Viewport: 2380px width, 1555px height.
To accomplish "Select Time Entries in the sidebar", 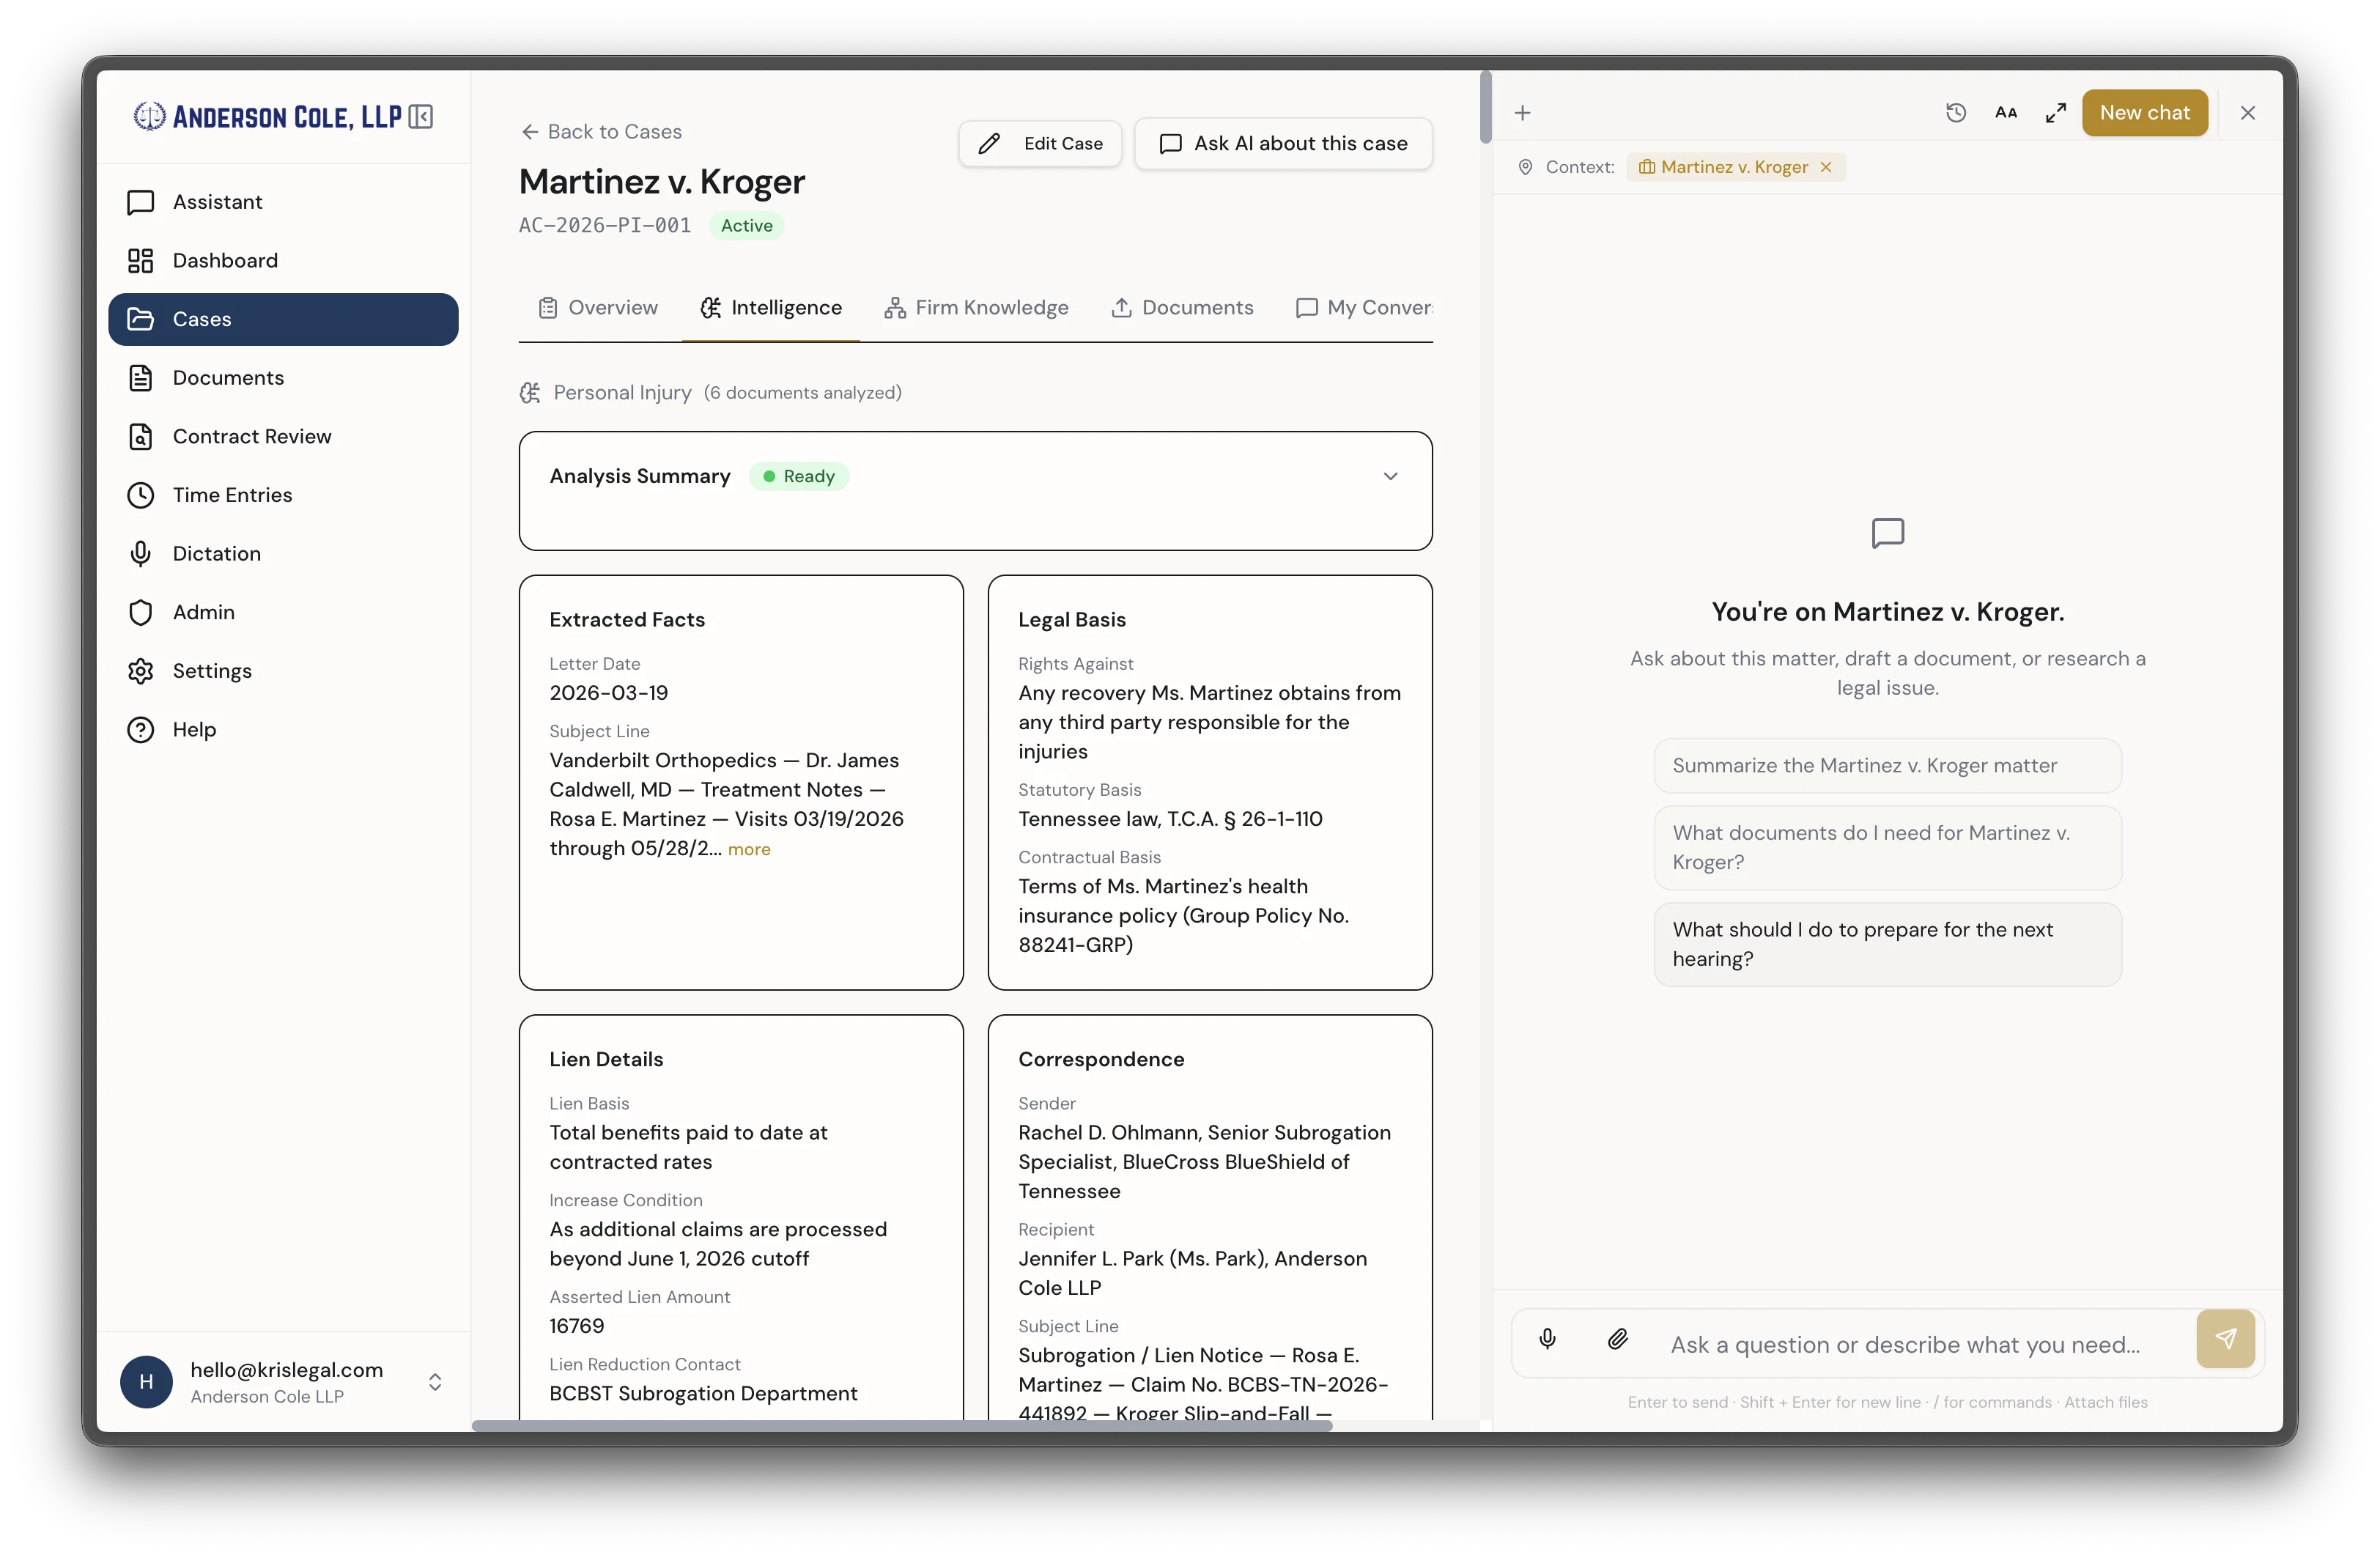I will tap(232, 494).
